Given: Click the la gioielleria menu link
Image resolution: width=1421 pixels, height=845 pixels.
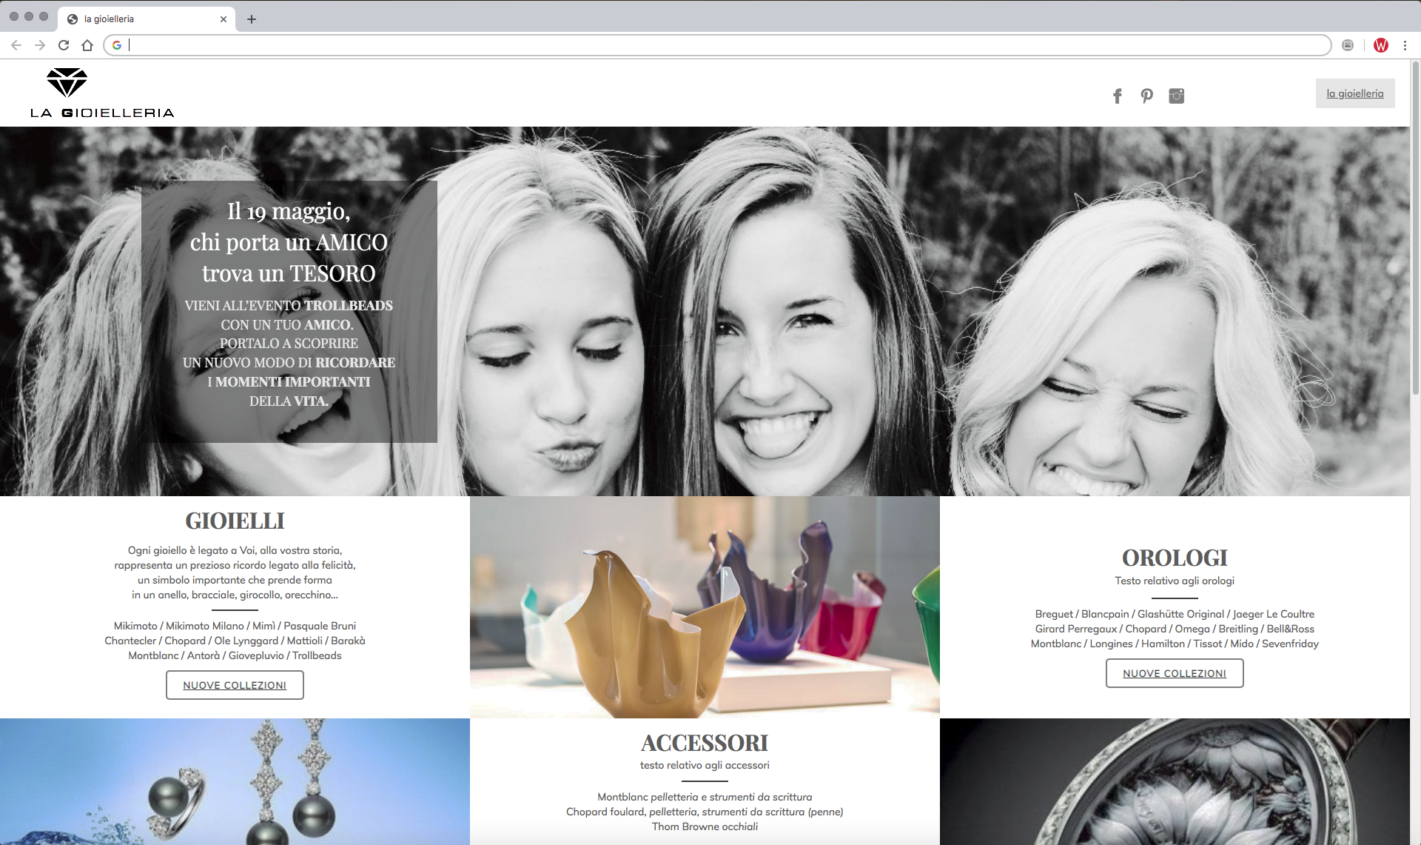Looking at the screenshot, I should coord(1354,93).
